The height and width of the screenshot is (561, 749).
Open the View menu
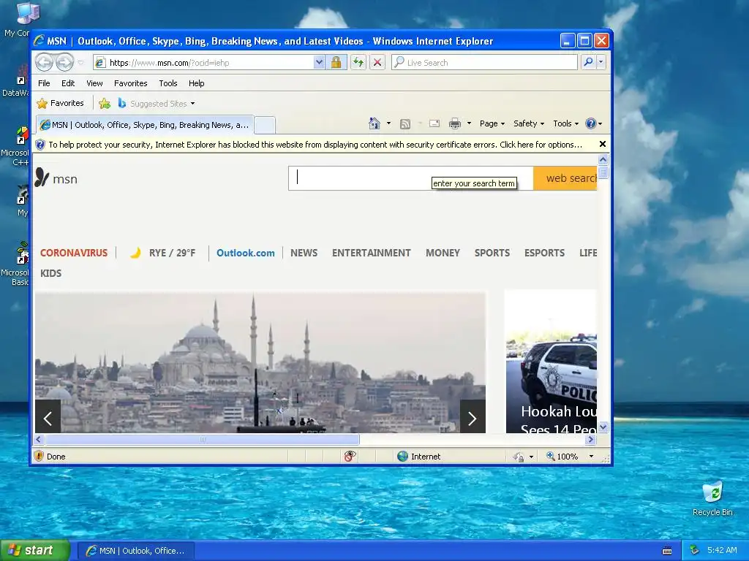[x=94, y=83]
